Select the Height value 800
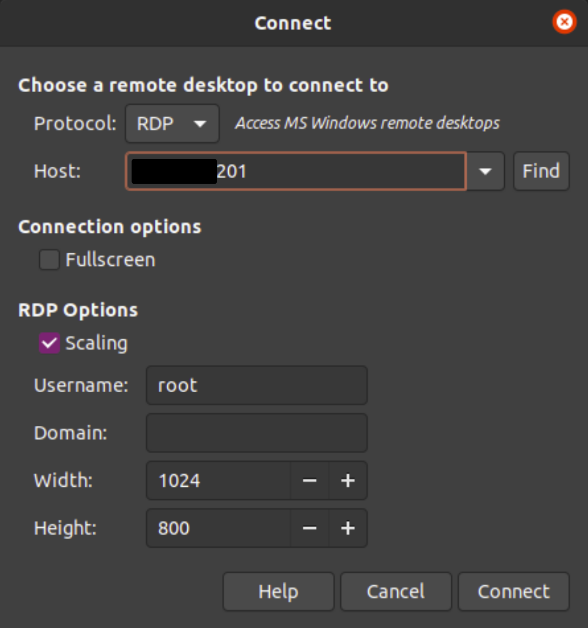Screen dimensions: 588x628 pos(174,528)
